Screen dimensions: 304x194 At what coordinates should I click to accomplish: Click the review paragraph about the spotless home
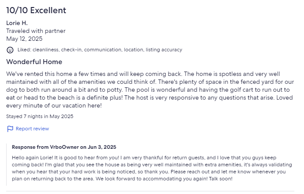(149, 90)
